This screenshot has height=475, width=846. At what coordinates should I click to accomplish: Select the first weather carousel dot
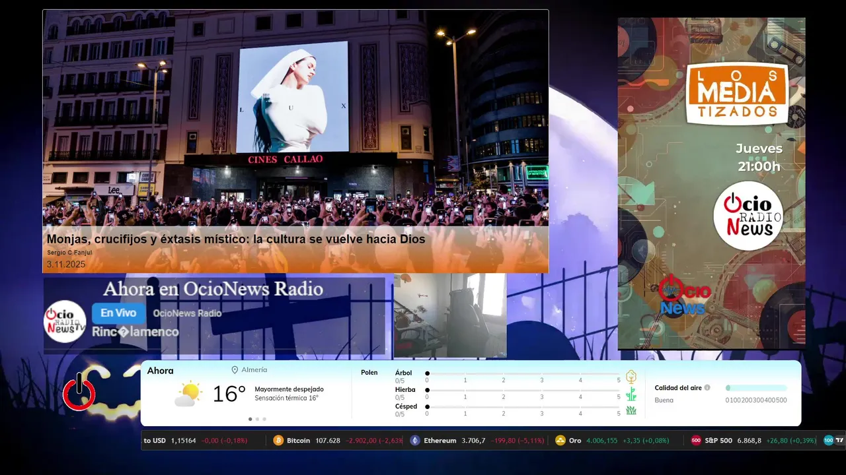point(250,419)
